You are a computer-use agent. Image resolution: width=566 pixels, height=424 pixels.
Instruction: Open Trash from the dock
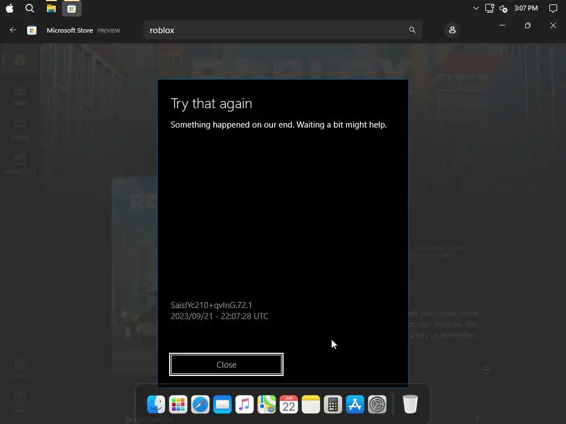tap(410, 404)
